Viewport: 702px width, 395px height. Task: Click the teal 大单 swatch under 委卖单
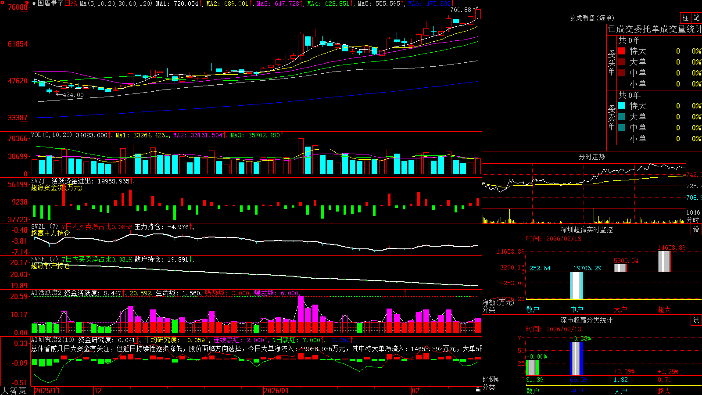(621, 117)
